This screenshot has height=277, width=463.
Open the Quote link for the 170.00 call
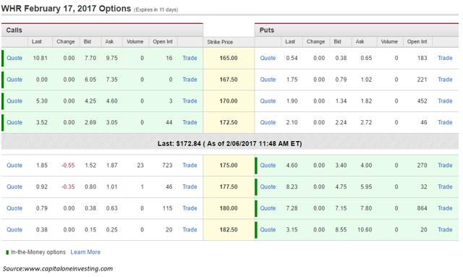14,101
